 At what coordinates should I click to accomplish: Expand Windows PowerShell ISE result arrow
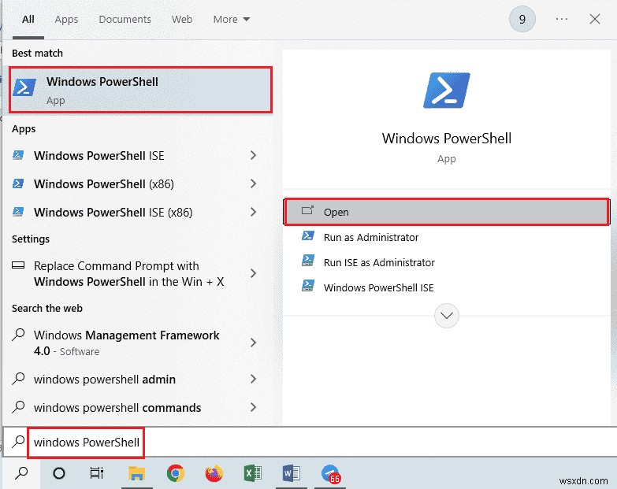coord(254,155)
